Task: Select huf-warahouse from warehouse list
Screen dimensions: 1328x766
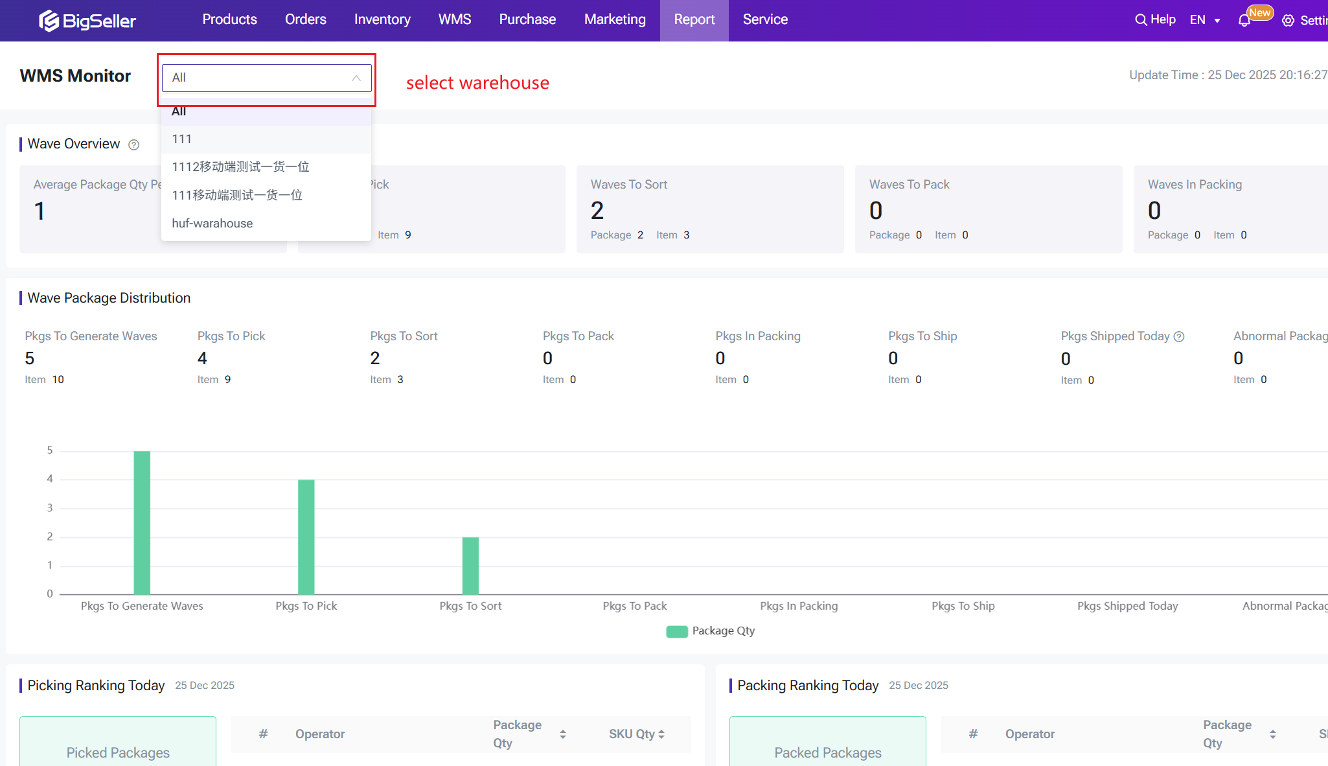Action: [x=212, y=224]
